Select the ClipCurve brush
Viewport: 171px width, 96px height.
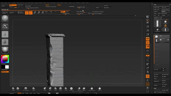coord(79,89)
